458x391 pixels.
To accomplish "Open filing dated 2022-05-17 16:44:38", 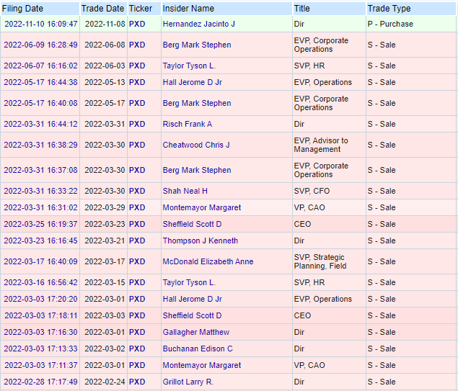I will point(40,83).
